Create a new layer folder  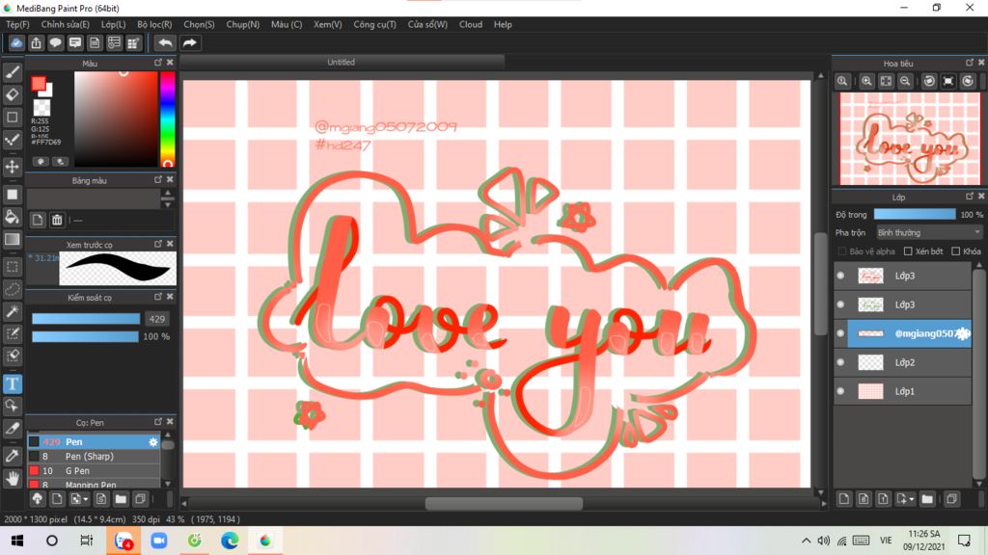coord(927,499)
